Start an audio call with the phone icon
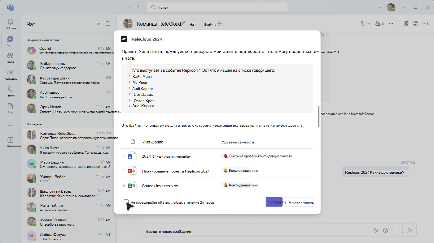This screenshot has width=434, height=243. click(x=363, y=23)
